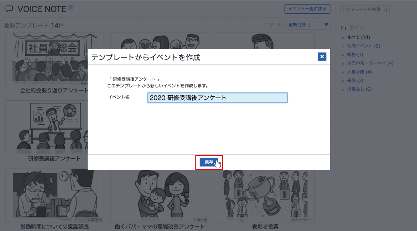Click the Save (保存) button
The width and height of the screenshot is (417, 231).
(208, 162)
